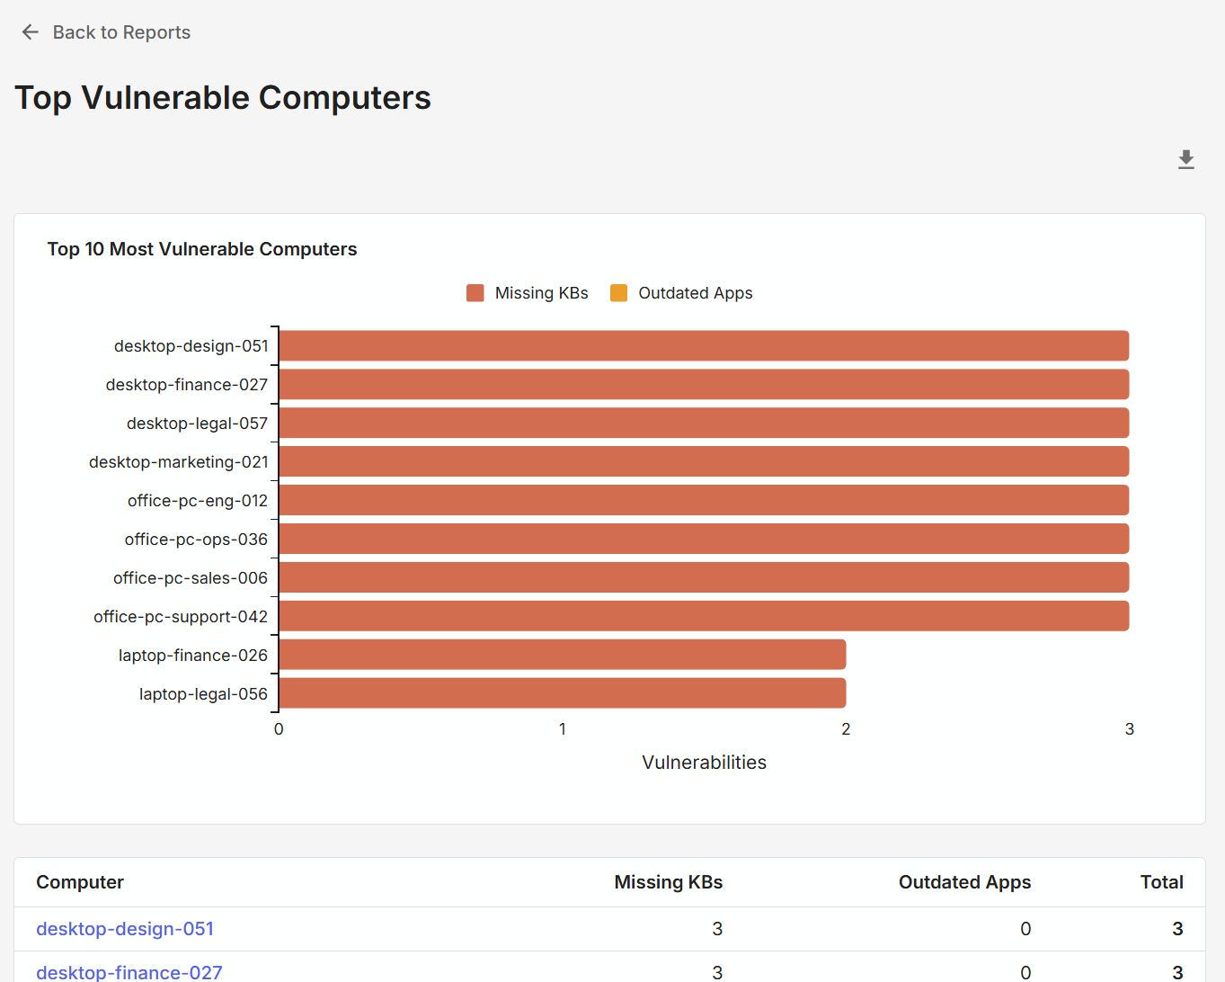This screenshot has height=982, width=1225.
Task: Open the desktop-finance-027 computer link
Action: (x=129, y=972)
